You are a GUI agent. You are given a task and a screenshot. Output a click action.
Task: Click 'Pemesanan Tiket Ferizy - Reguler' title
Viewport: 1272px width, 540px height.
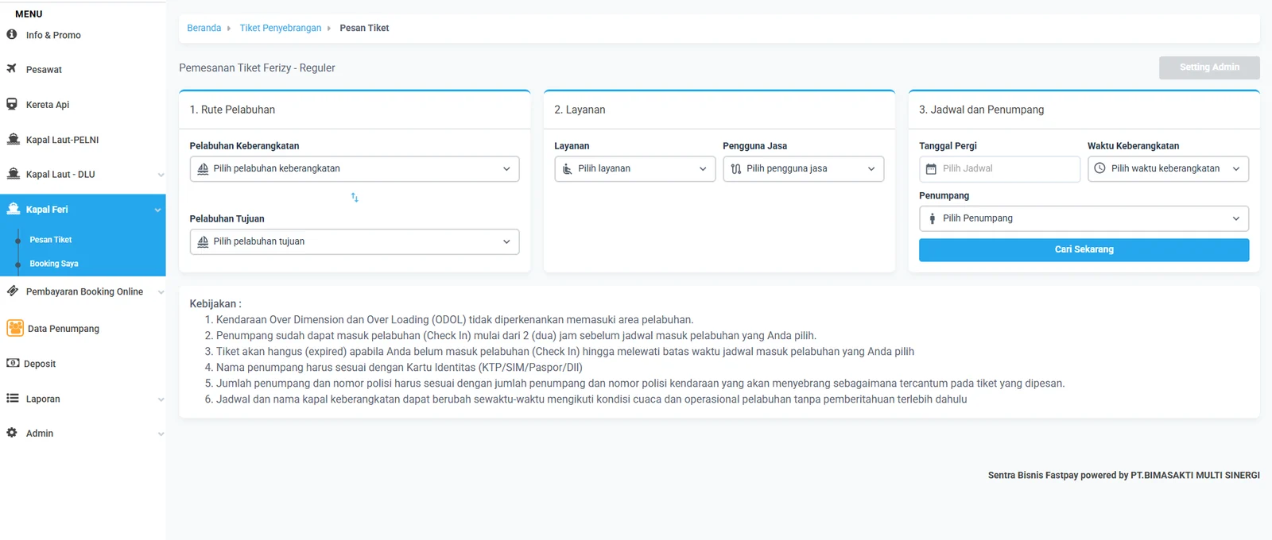point(257,67)
